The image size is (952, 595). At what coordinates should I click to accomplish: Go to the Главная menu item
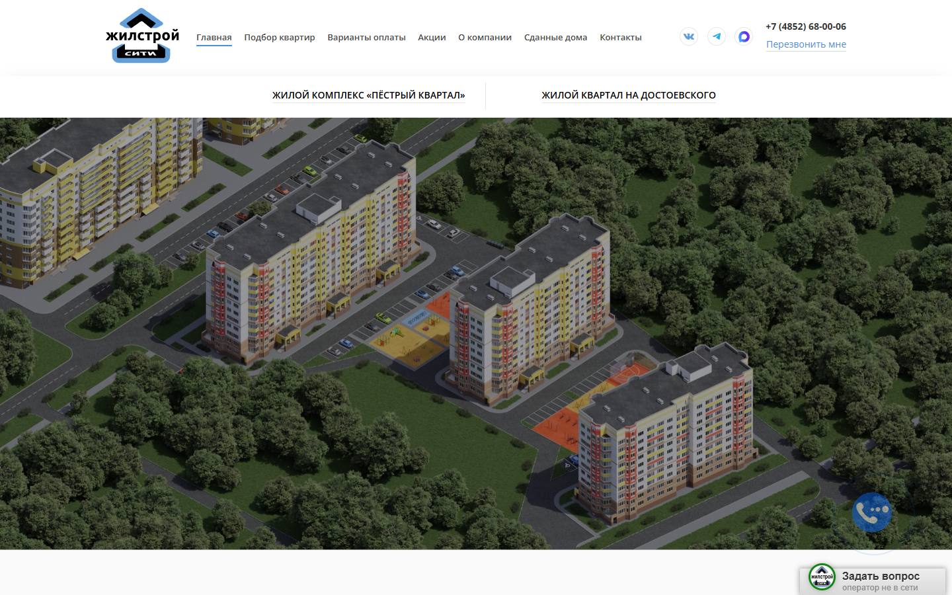coord(214,37)
